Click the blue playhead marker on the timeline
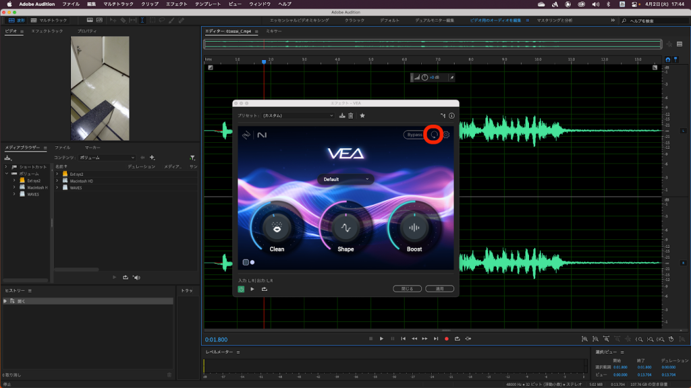Image resolution: width=691 pixels, height=388 pixels. pos(264,62)
